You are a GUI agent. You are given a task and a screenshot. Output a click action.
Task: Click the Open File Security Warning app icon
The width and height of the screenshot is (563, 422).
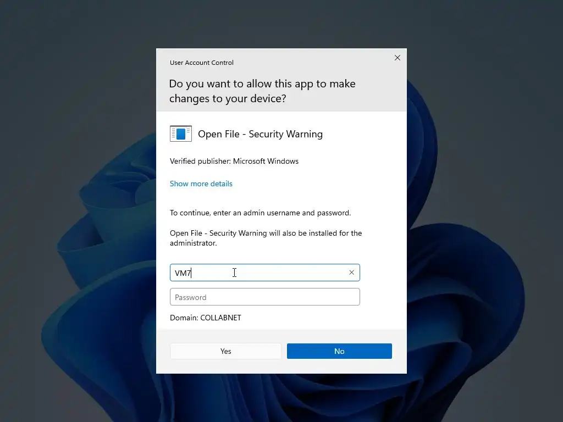tap(180, 134)
